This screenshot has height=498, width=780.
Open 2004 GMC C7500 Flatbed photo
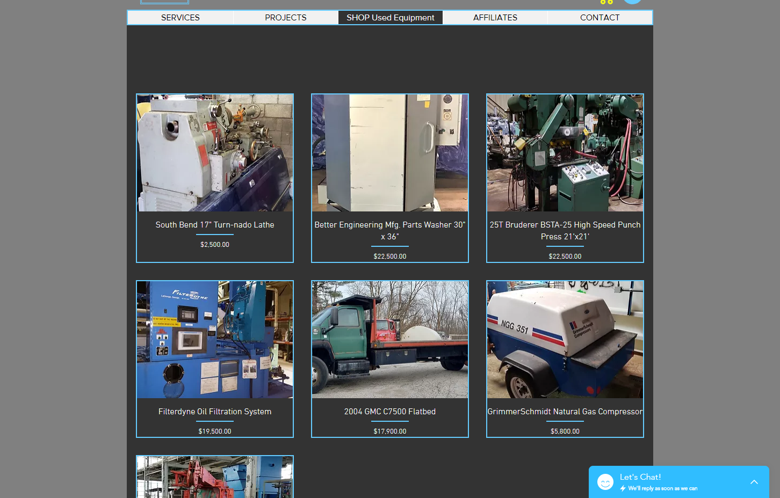click(x=390, y=340)
